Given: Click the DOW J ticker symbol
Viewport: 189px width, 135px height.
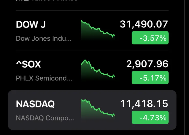Looking at the screenshot, I should [31, 24].
